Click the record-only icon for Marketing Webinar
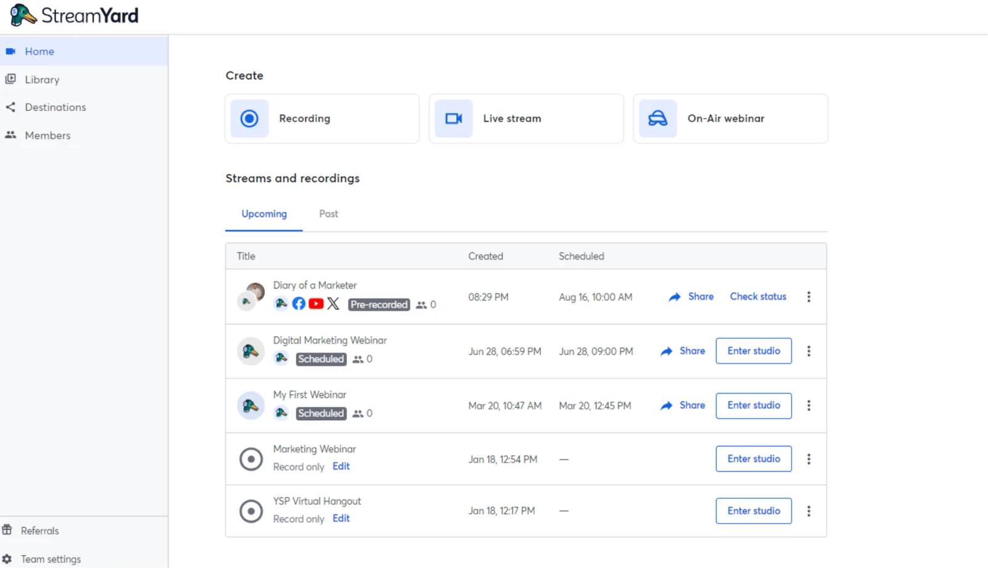Screen dimensions: 988x568 (251, 459)
